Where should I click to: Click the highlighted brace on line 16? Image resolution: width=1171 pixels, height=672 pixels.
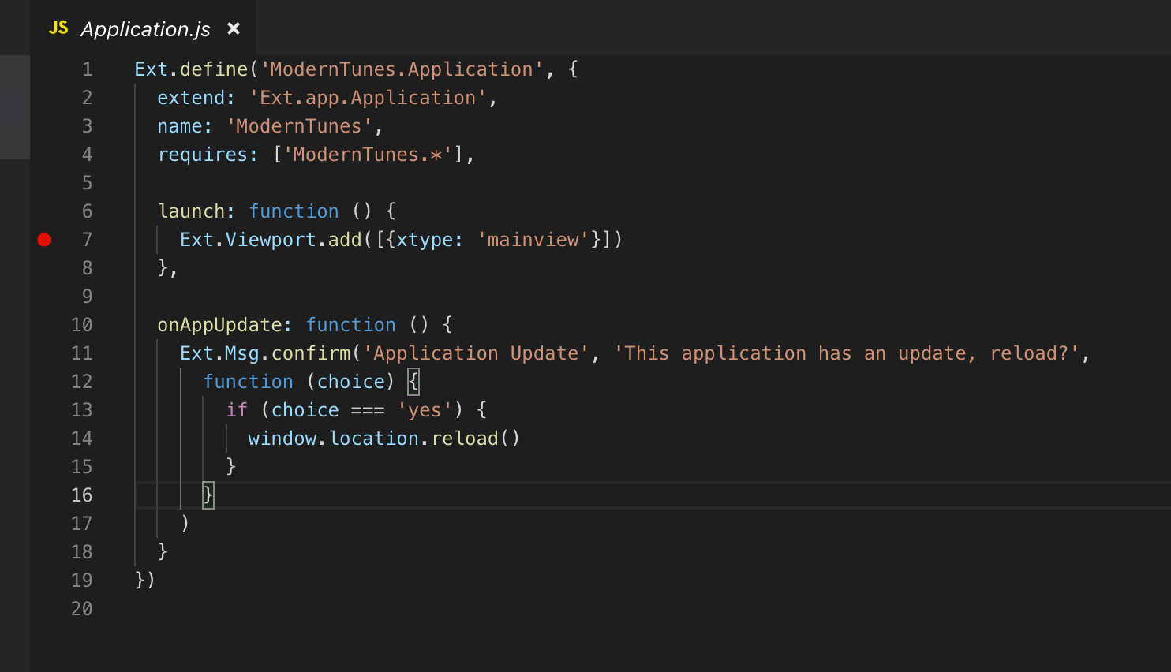(x=208, y=495)
